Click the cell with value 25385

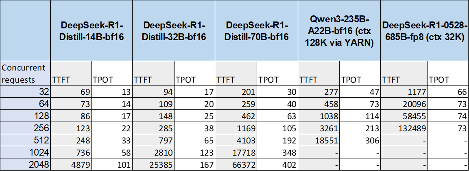153,165
